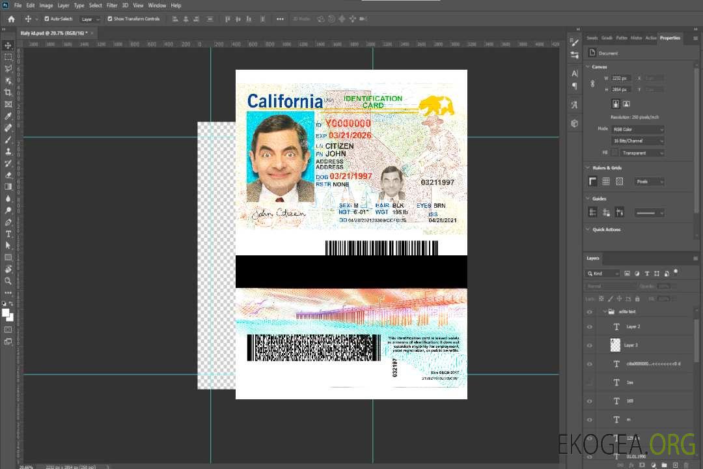Select the Clone Stamp tool
The width and height of the screenshot is (703, 469).
coord(8,151)
